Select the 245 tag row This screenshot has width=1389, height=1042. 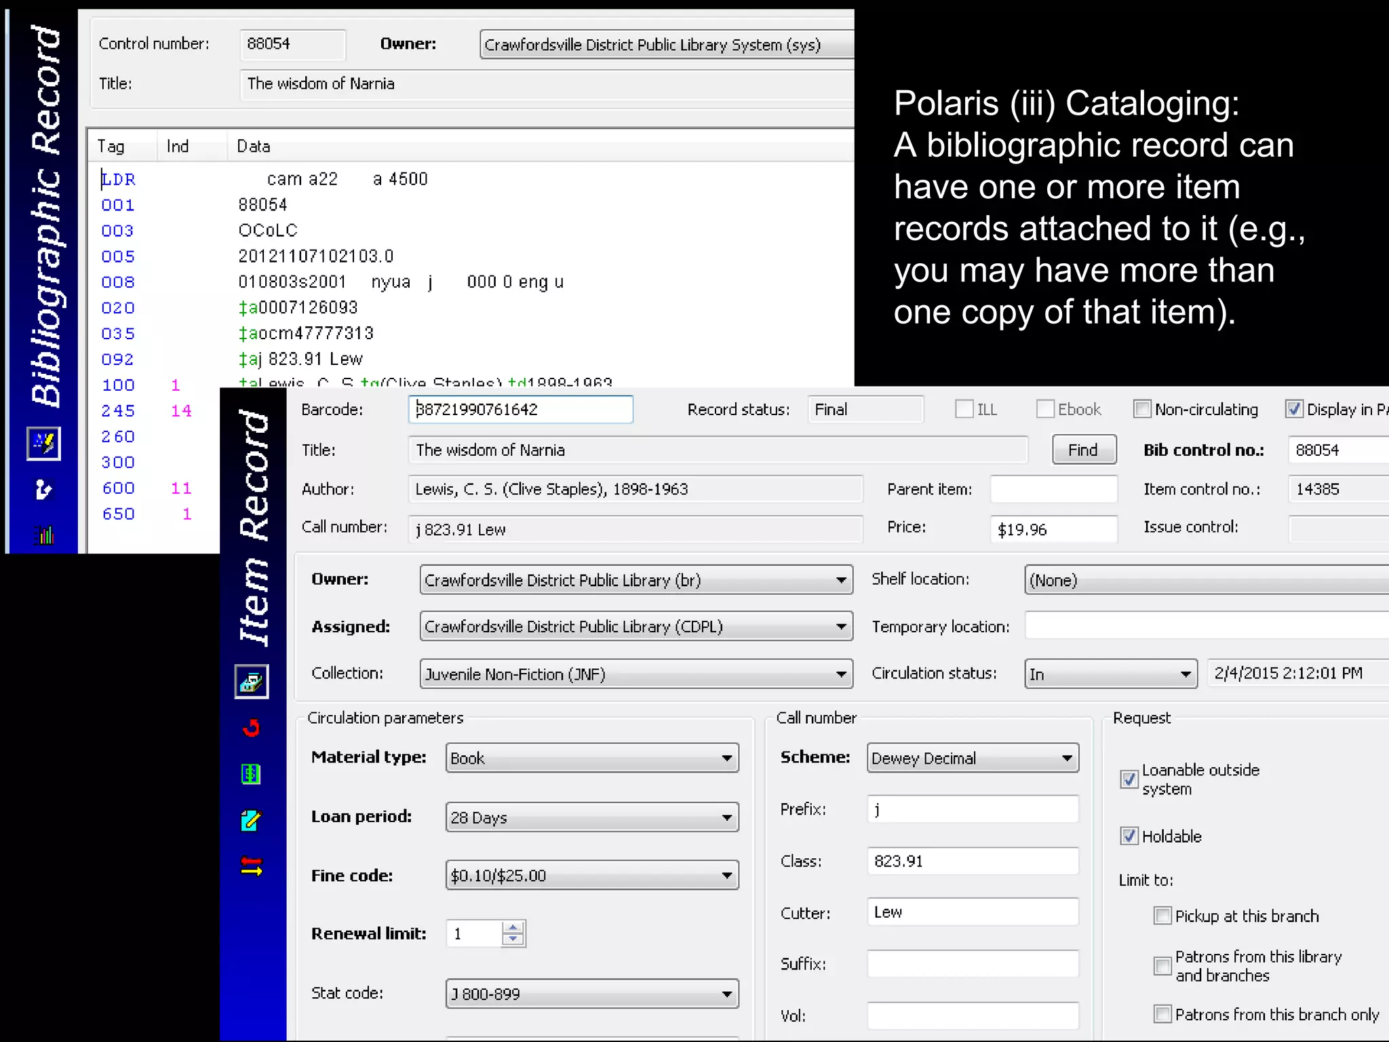(154, 411)
